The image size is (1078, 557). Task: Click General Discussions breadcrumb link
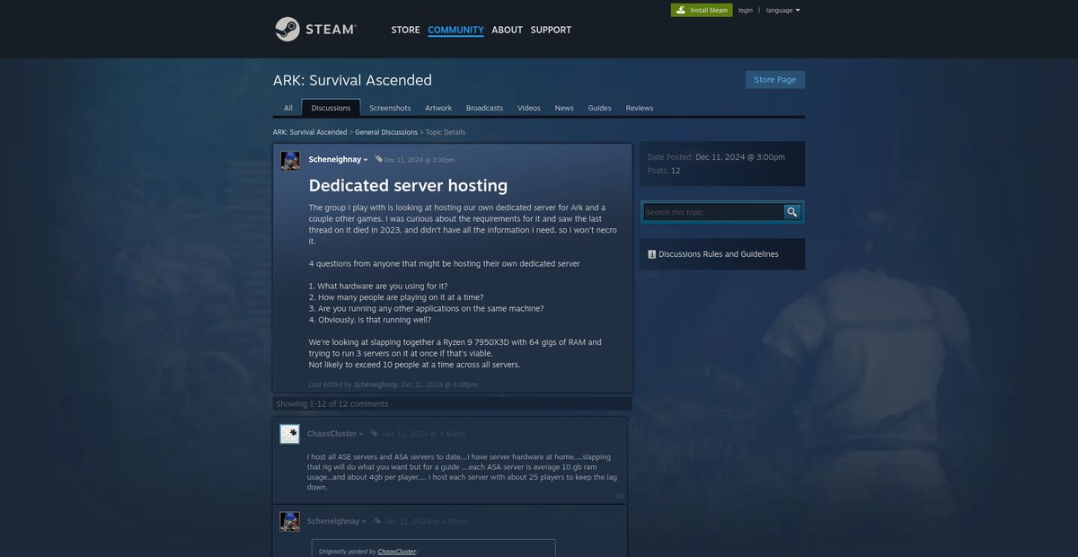click(386, 132)
